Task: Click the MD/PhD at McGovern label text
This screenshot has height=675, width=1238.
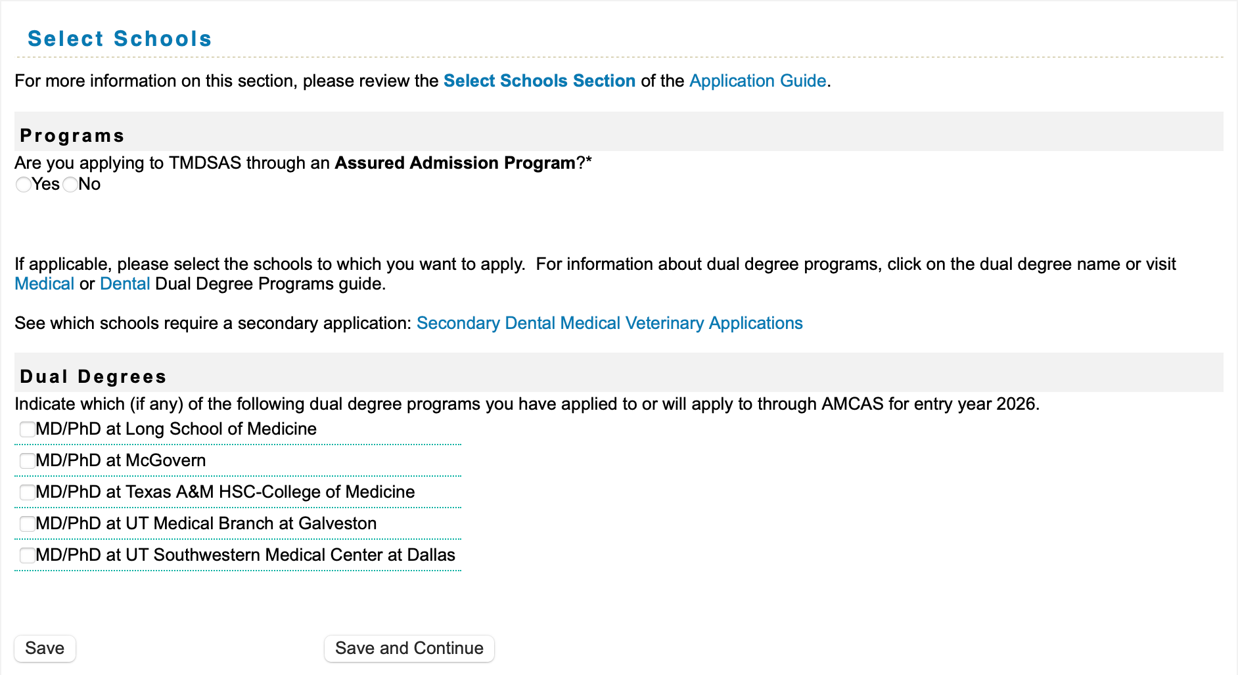Action: click(120, 461)
